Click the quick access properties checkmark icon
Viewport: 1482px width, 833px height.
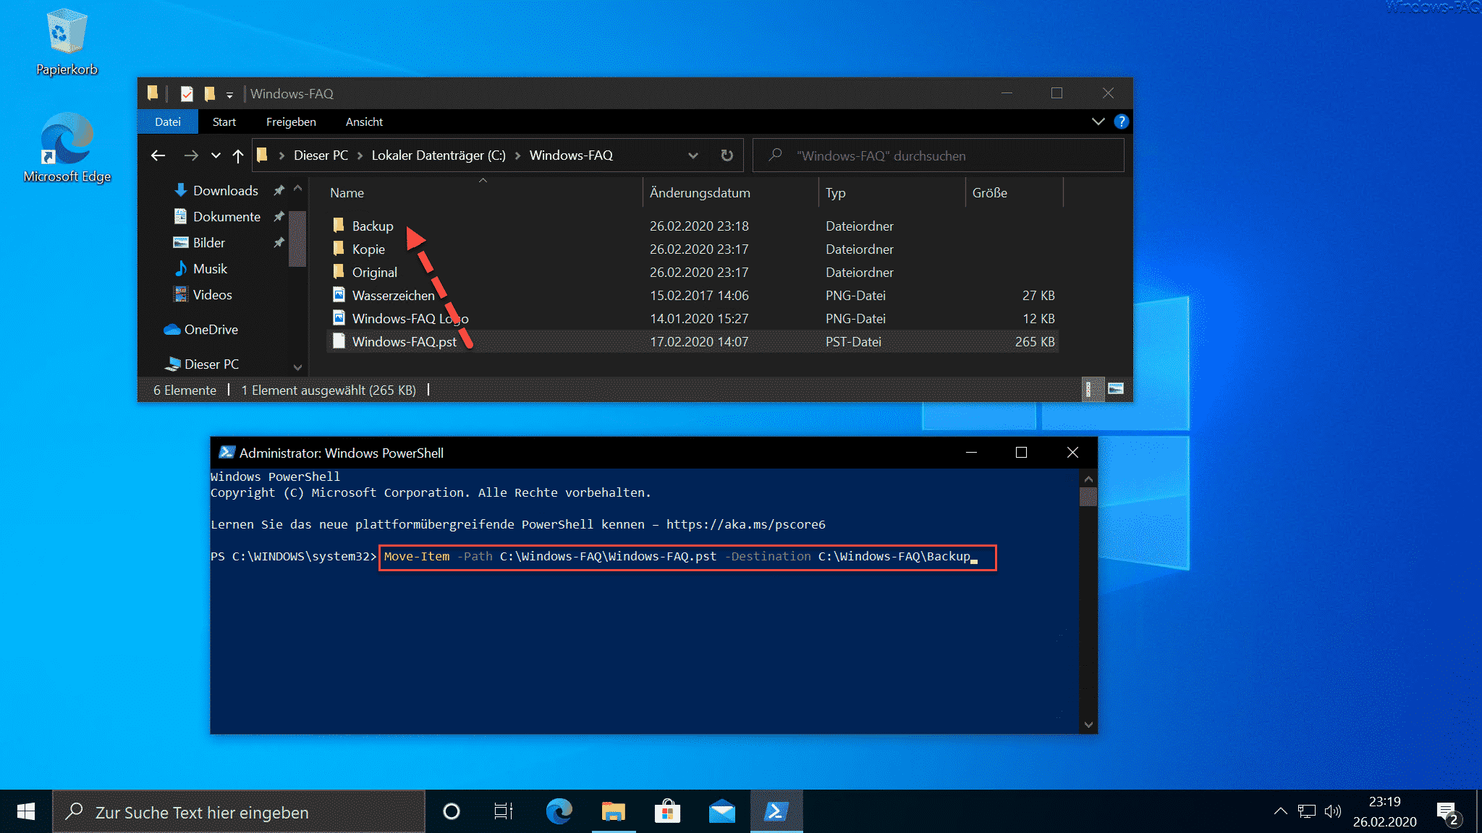tap(187, 94)
